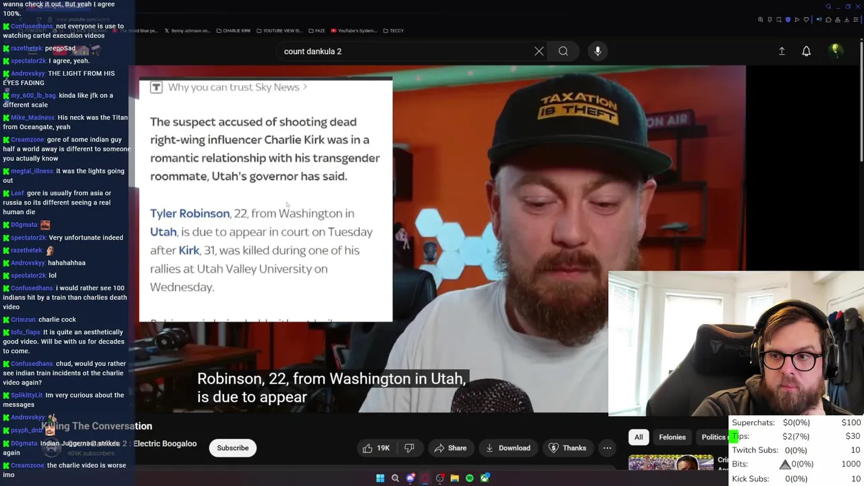Open YouTube notifications bell
The image size is (864, 486).
pos(806,51)
